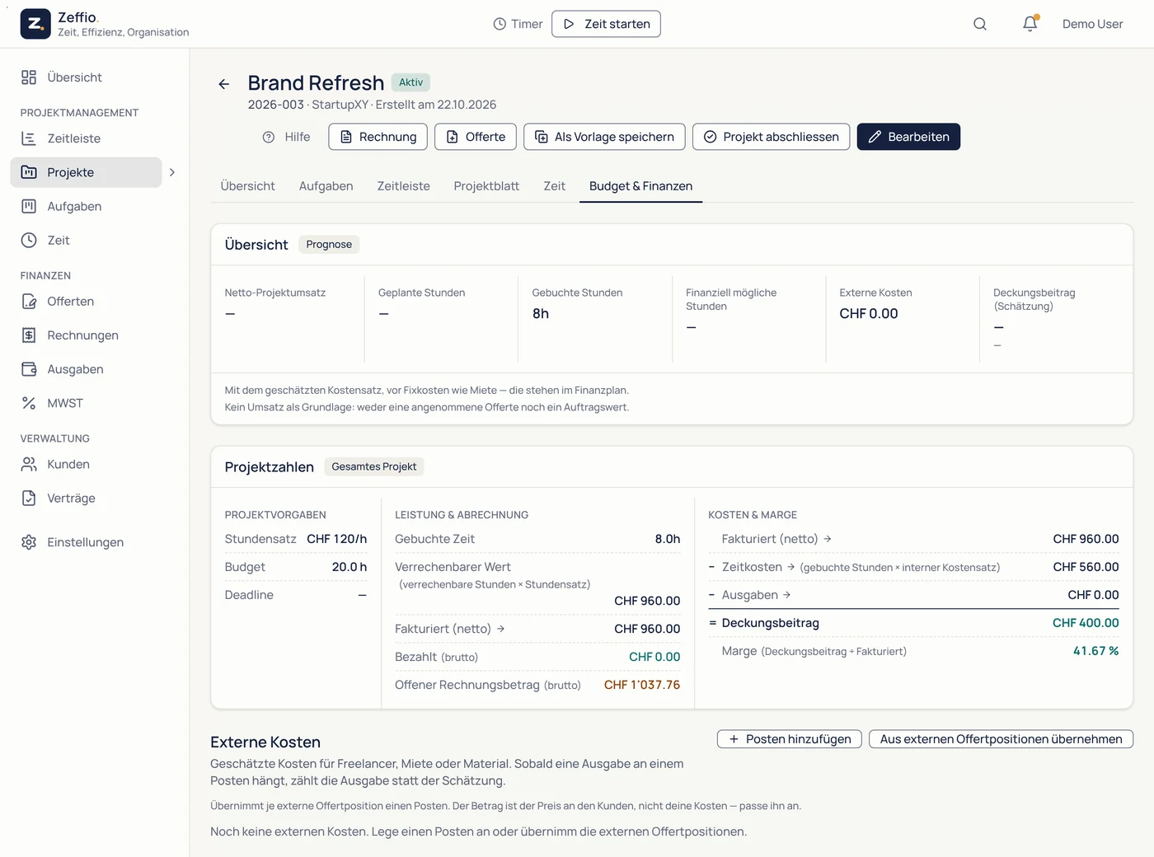This screenshot has height=857, width=1154.
Task: Open the Demo User account menu
Action: click(x=1092, y=24)
